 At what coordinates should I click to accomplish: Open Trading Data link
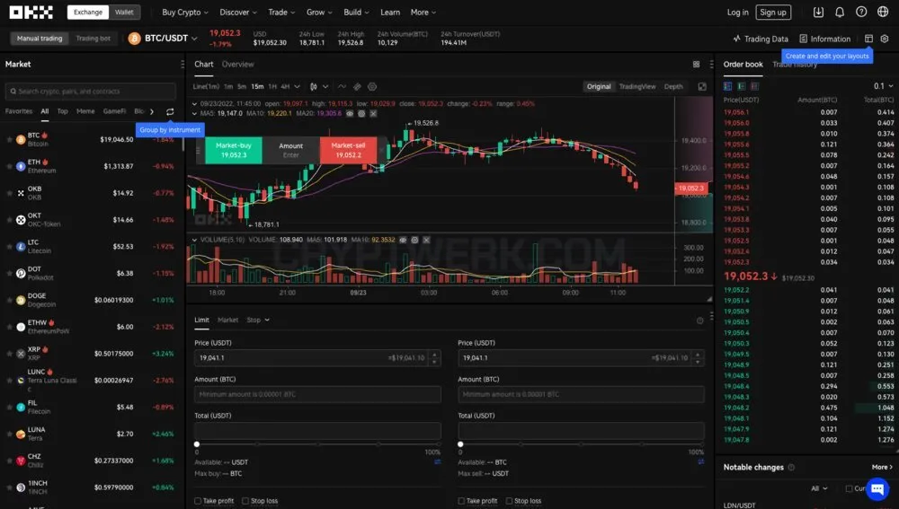coord(761,39)
